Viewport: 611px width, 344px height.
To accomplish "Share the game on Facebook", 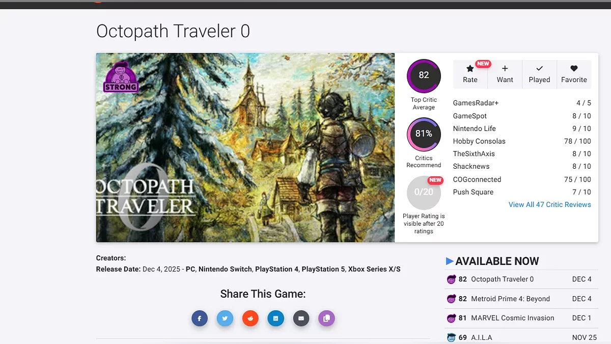I will [200, 319].
